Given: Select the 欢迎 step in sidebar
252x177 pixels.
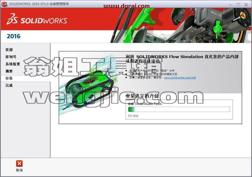Looking at the screenshot, I should pos(9,50).
